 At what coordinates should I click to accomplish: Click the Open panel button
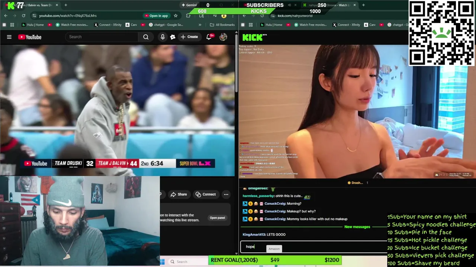tap(217, 218)
